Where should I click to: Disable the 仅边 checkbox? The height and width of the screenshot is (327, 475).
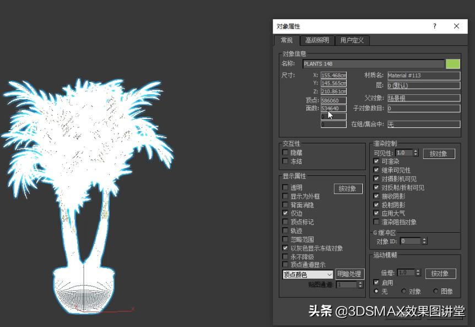(286, 213)
